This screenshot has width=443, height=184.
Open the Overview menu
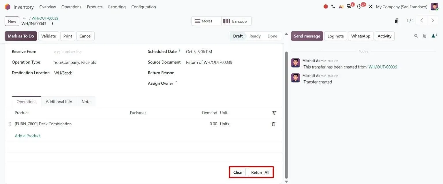48,7
